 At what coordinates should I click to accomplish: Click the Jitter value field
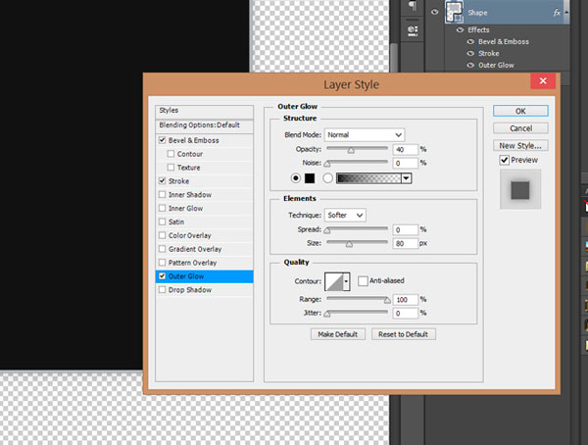tap(405, 313)
